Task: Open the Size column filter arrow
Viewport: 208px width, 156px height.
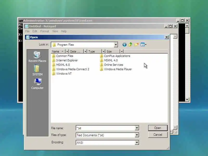Action: pyautogui.click(x=122, y=51)
